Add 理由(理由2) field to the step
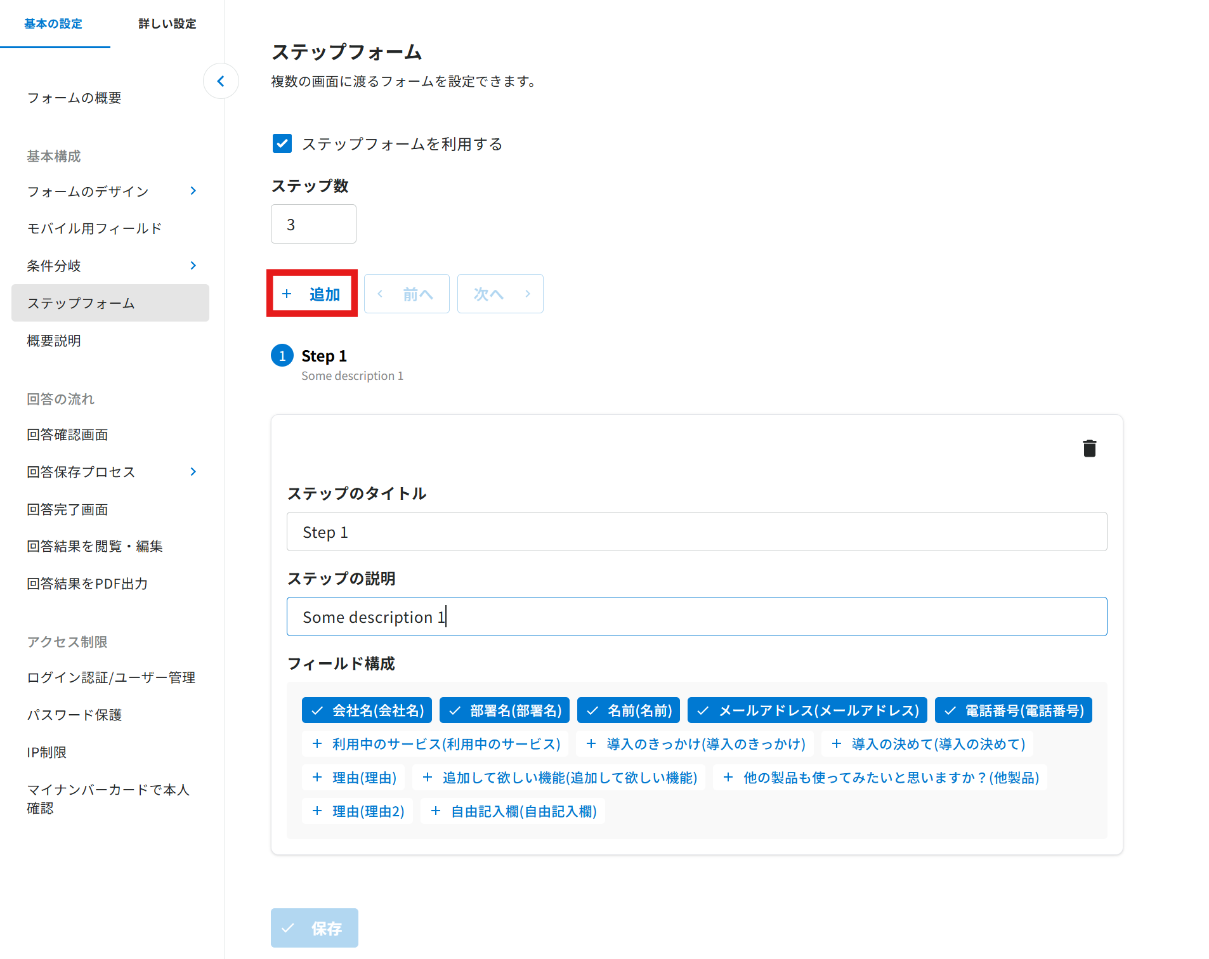Screen dimensions: 1209x959 coord(357,811)
